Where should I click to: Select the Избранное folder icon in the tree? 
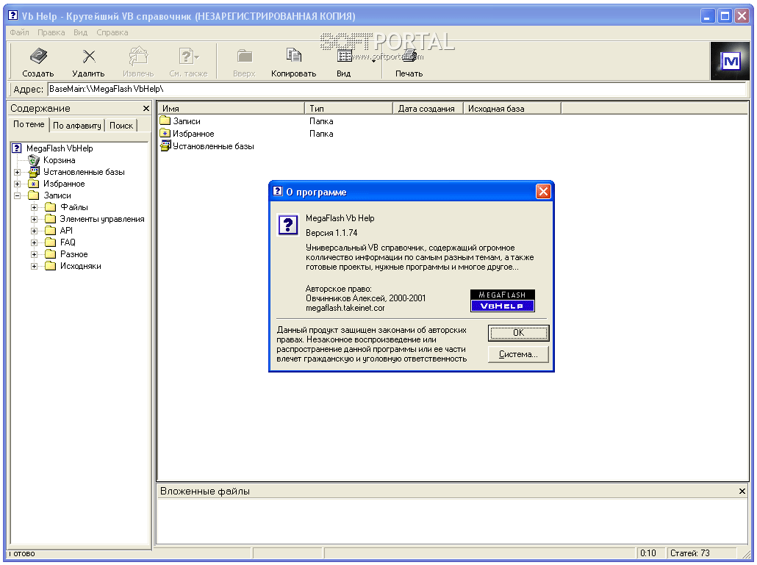pyautogui.click(x=33, y=184)
